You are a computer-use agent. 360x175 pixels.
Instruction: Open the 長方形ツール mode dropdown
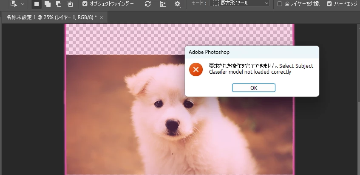pyautogui.click(x=239, y=3)
